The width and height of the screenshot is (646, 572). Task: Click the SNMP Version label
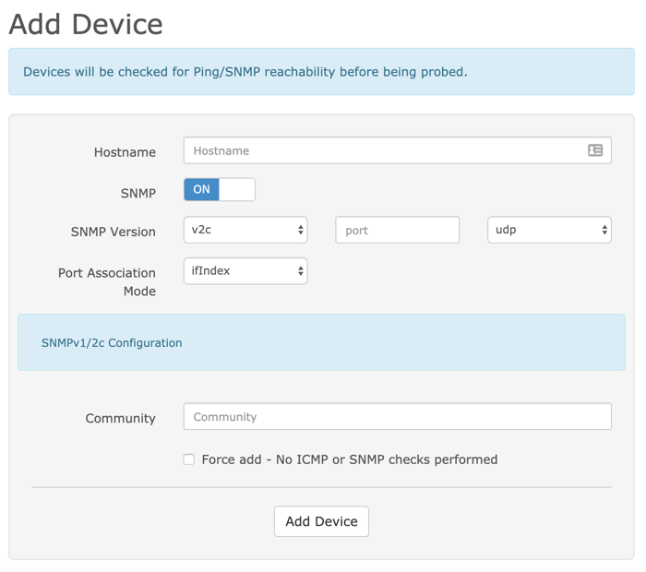pyautogui.click(x=113, y=232)
